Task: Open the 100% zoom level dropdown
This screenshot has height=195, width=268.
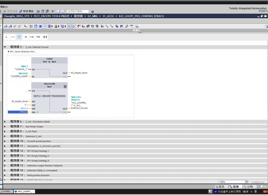Action: pos(247,182)
